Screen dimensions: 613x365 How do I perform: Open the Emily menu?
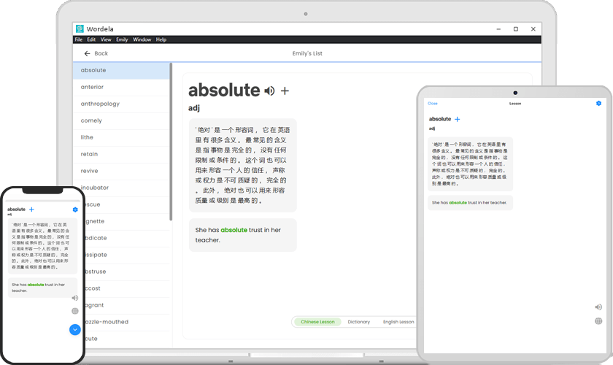coord(122,39)
